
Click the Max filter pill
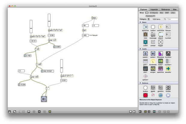pos(161,13)
